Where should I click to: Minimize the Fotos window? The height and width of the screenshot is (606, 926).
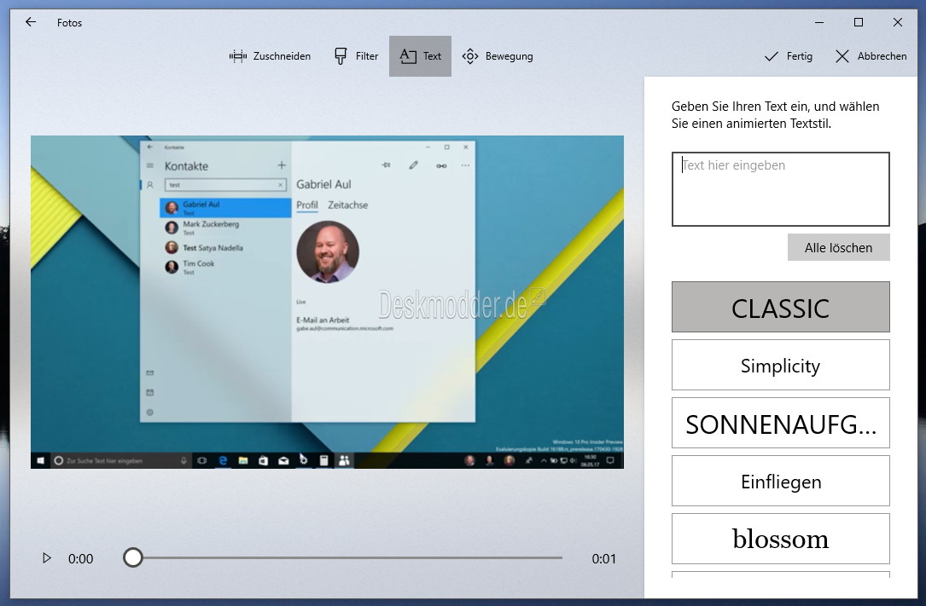[819, 22]
